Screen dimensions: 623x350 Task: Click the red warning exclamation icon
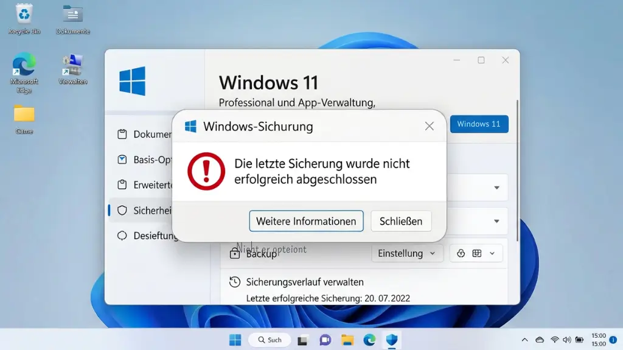[x=206, y=172]
